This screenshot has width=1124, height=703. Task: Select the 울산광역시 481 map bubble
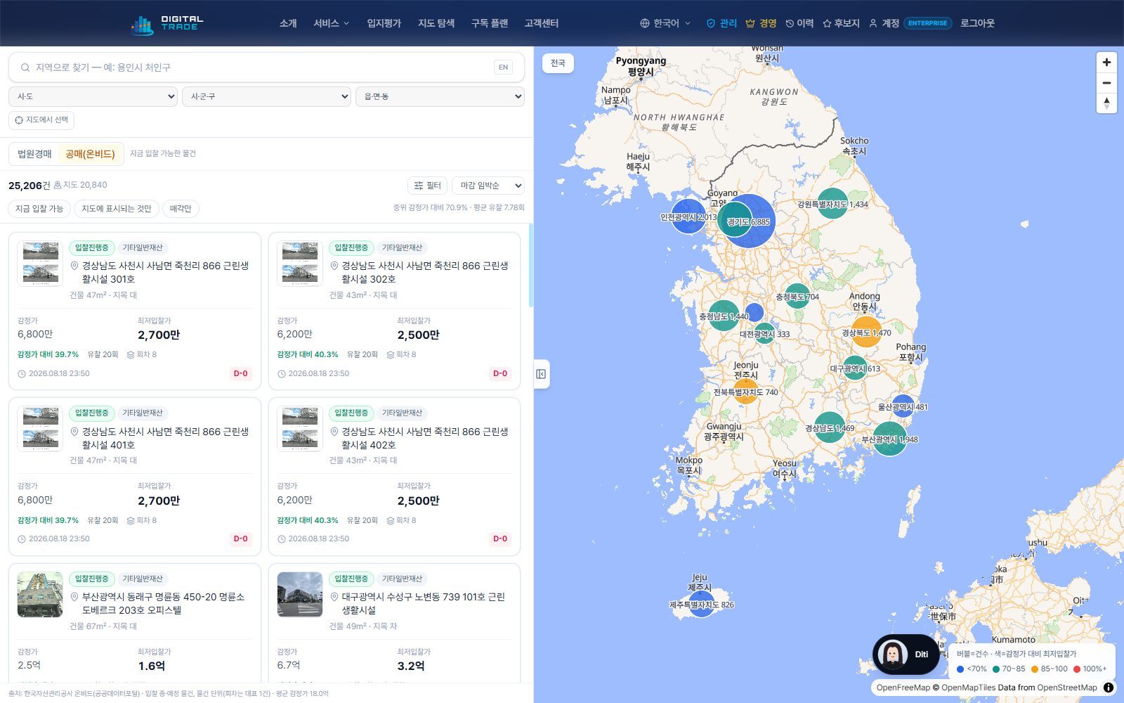point(903,406)
